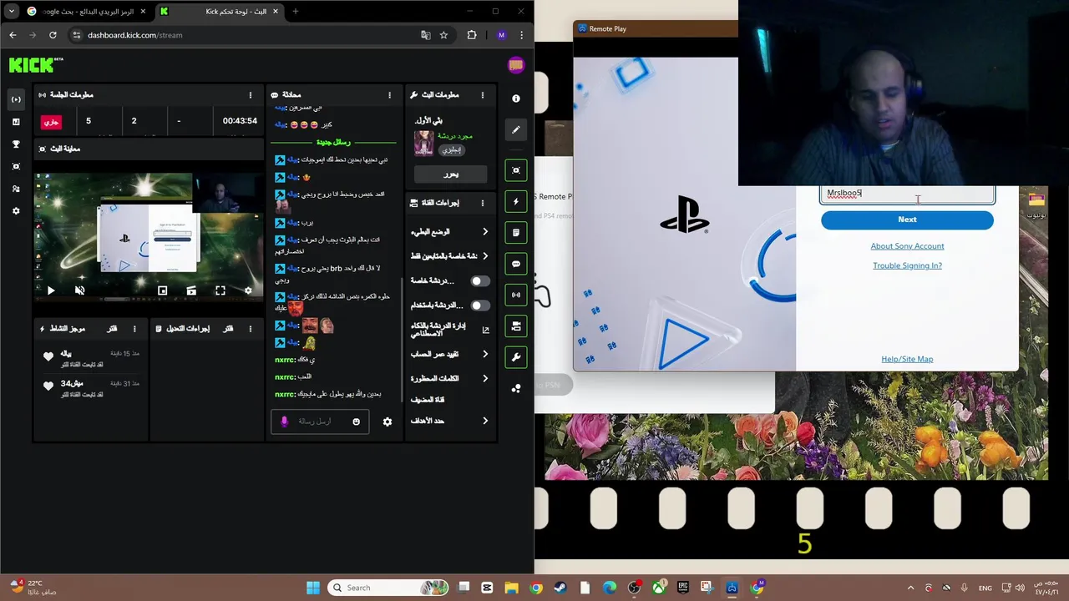The image size is (1069, 601).
Task: Click the bubbles icon below the wrench
Action: tap(516, 388)
